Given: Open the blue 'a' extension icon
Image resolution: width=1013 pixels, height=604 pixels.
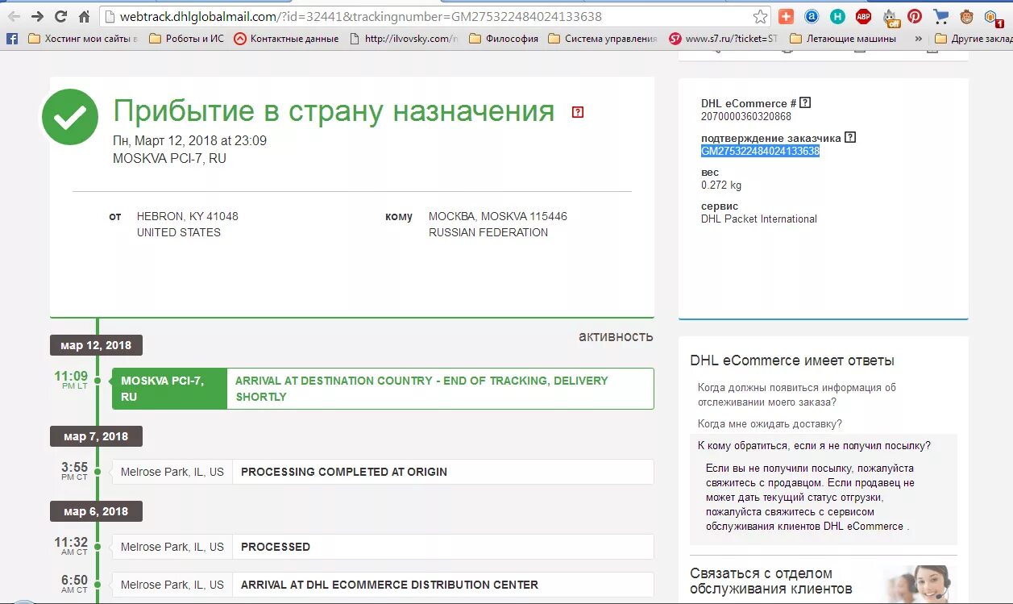Looking at the screenshot, I should click(x=812, y=16).
